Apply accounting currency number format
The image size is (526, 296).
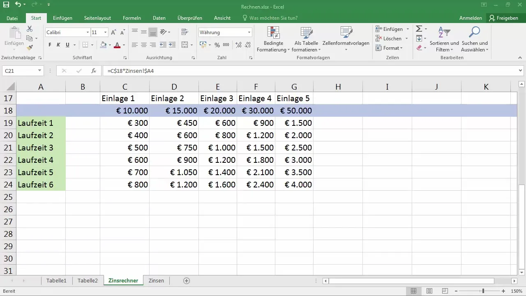[203, 45]
